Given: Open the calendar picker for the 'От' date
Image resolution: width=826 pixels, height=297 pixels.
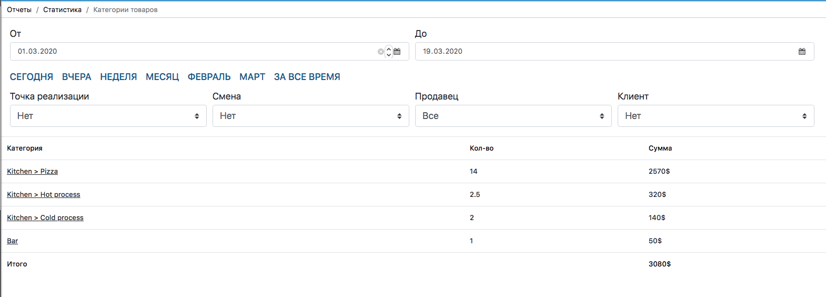Looking at the screenshot, I should [397, 52].
